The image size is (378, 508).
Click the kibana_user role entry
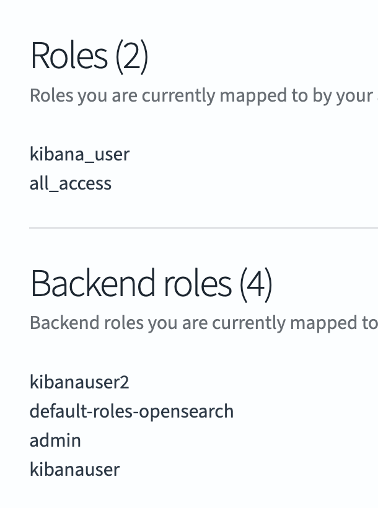click(79, 154)
